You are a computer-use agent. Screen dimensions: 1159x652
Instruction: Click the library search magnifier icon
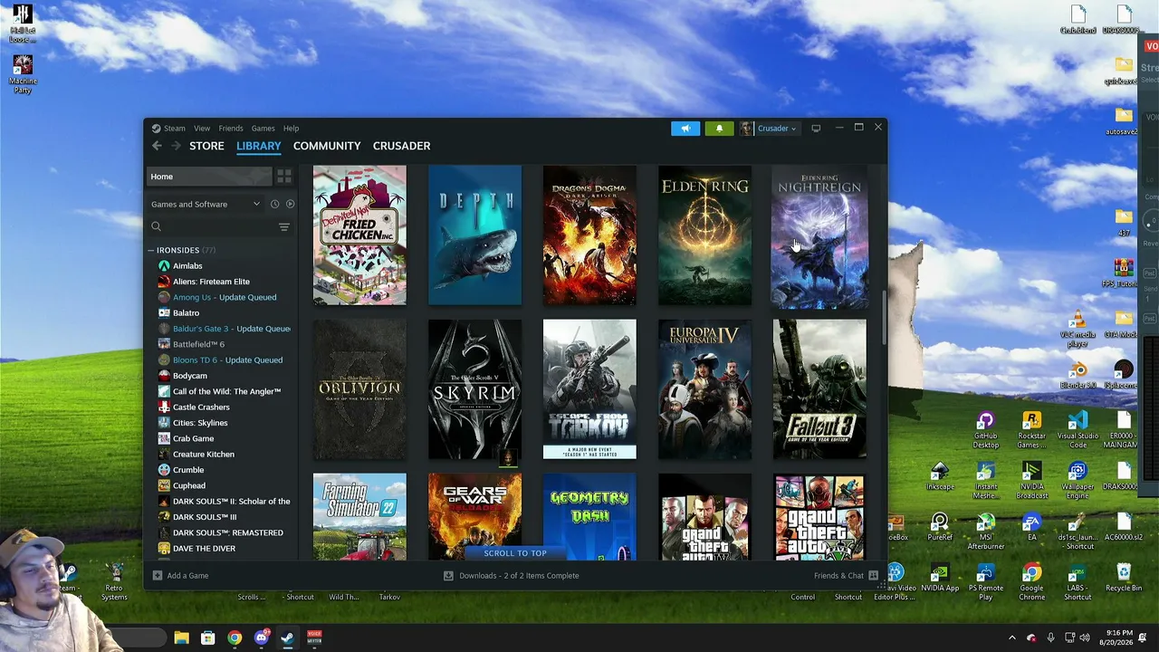[x=156, y=226]
